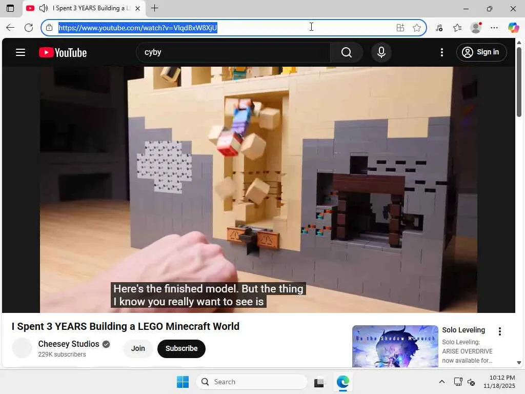Open the Solo Leveling ad title
525x394 pixels.
pyautogui.click(x=463, y=330)
